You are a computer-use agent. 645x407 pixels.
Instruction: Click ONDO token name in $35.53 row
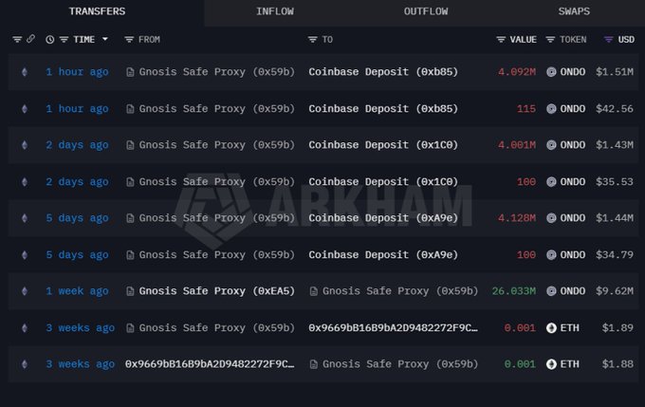tap(573, 181)
